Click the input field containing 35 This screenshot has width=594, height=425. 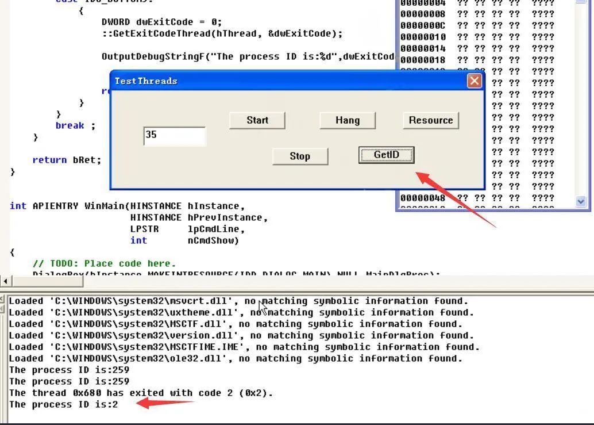(175, 136)
